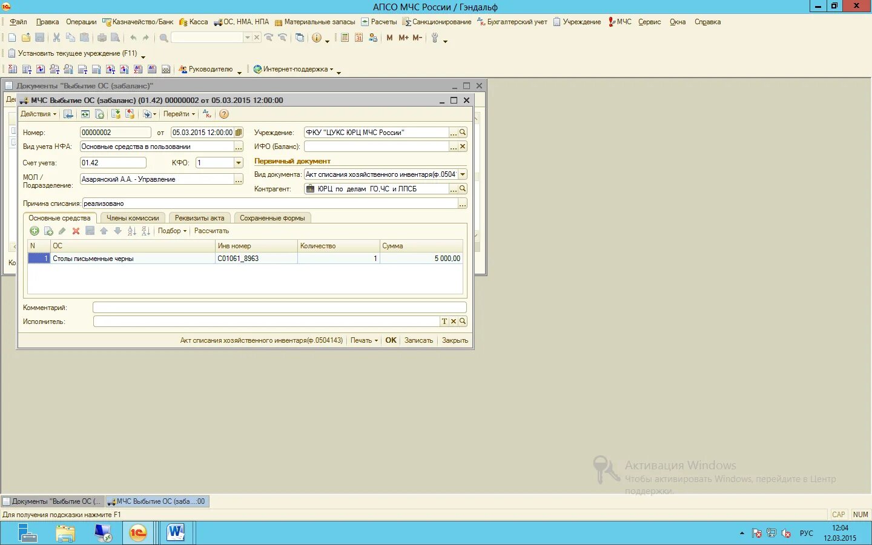The height and width of the screenshot is (545, 872).
Task: Click the Open file folder icon
Action: (26, 38)
